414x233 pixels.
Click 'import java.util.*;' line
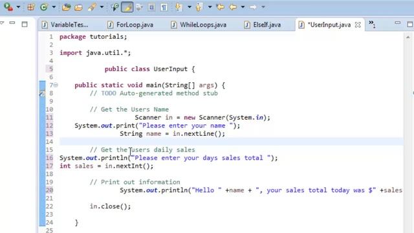click(x=95, y=53)
